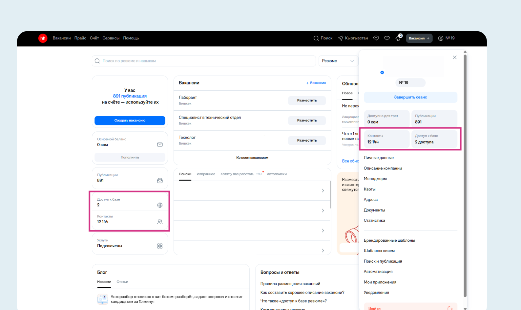Open Менеджеры in side panel
521x310 pixels.
pos(375,179)
